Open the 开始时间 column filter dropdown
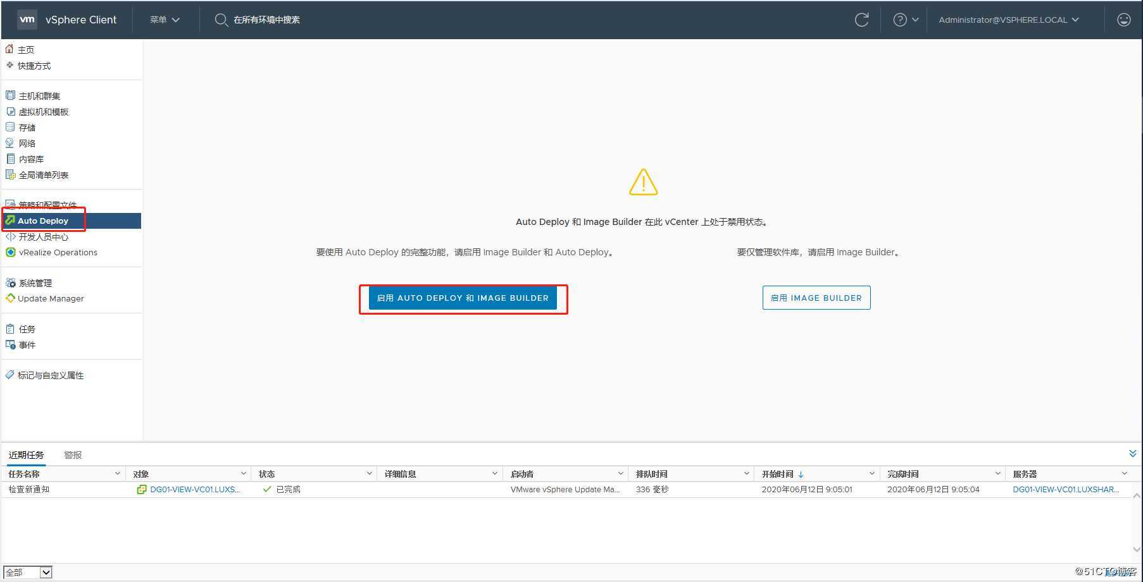Screen dimensions: 1143x582 pyautogui.click(x=872, y=473)
